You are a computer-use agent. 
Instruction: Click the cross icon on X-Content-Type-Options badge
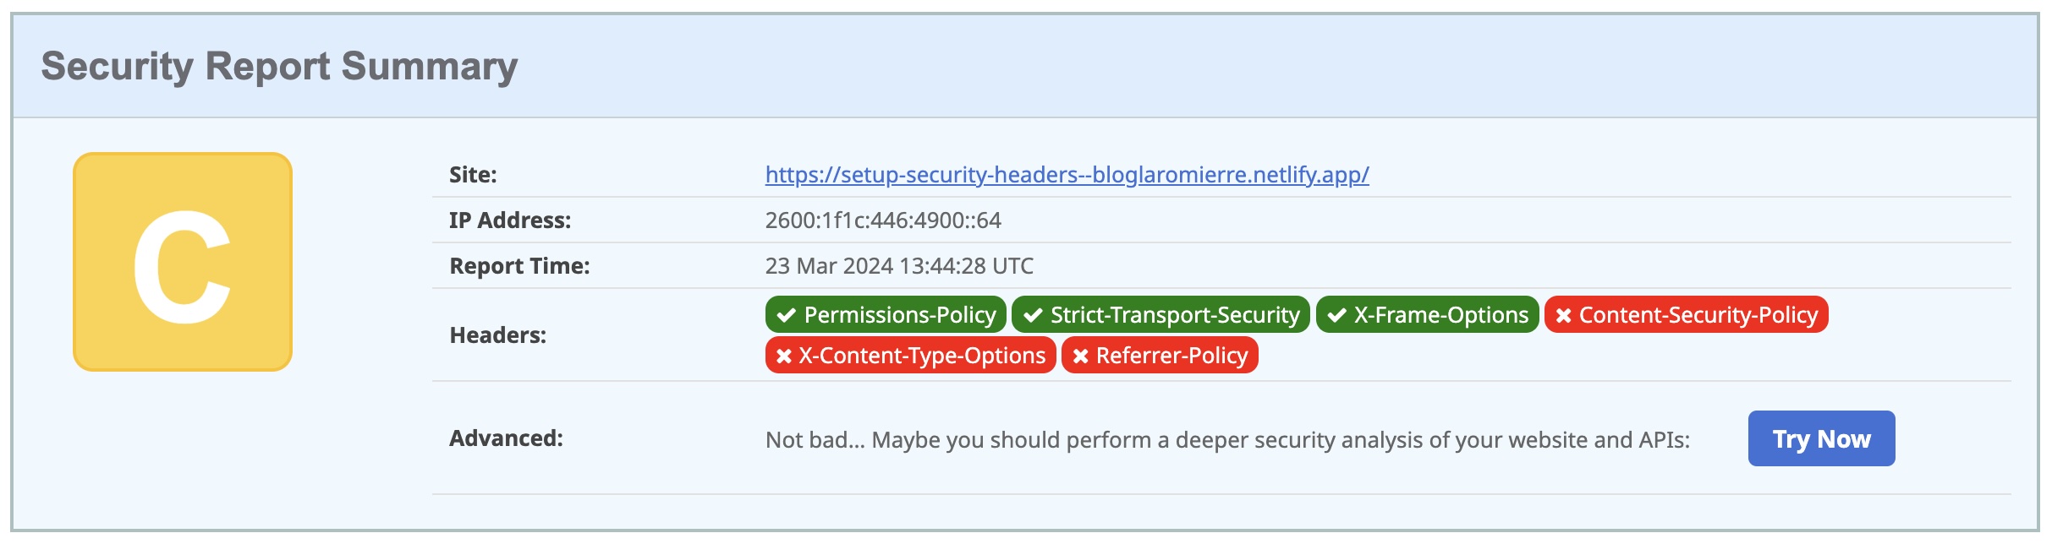click(784, 356)
